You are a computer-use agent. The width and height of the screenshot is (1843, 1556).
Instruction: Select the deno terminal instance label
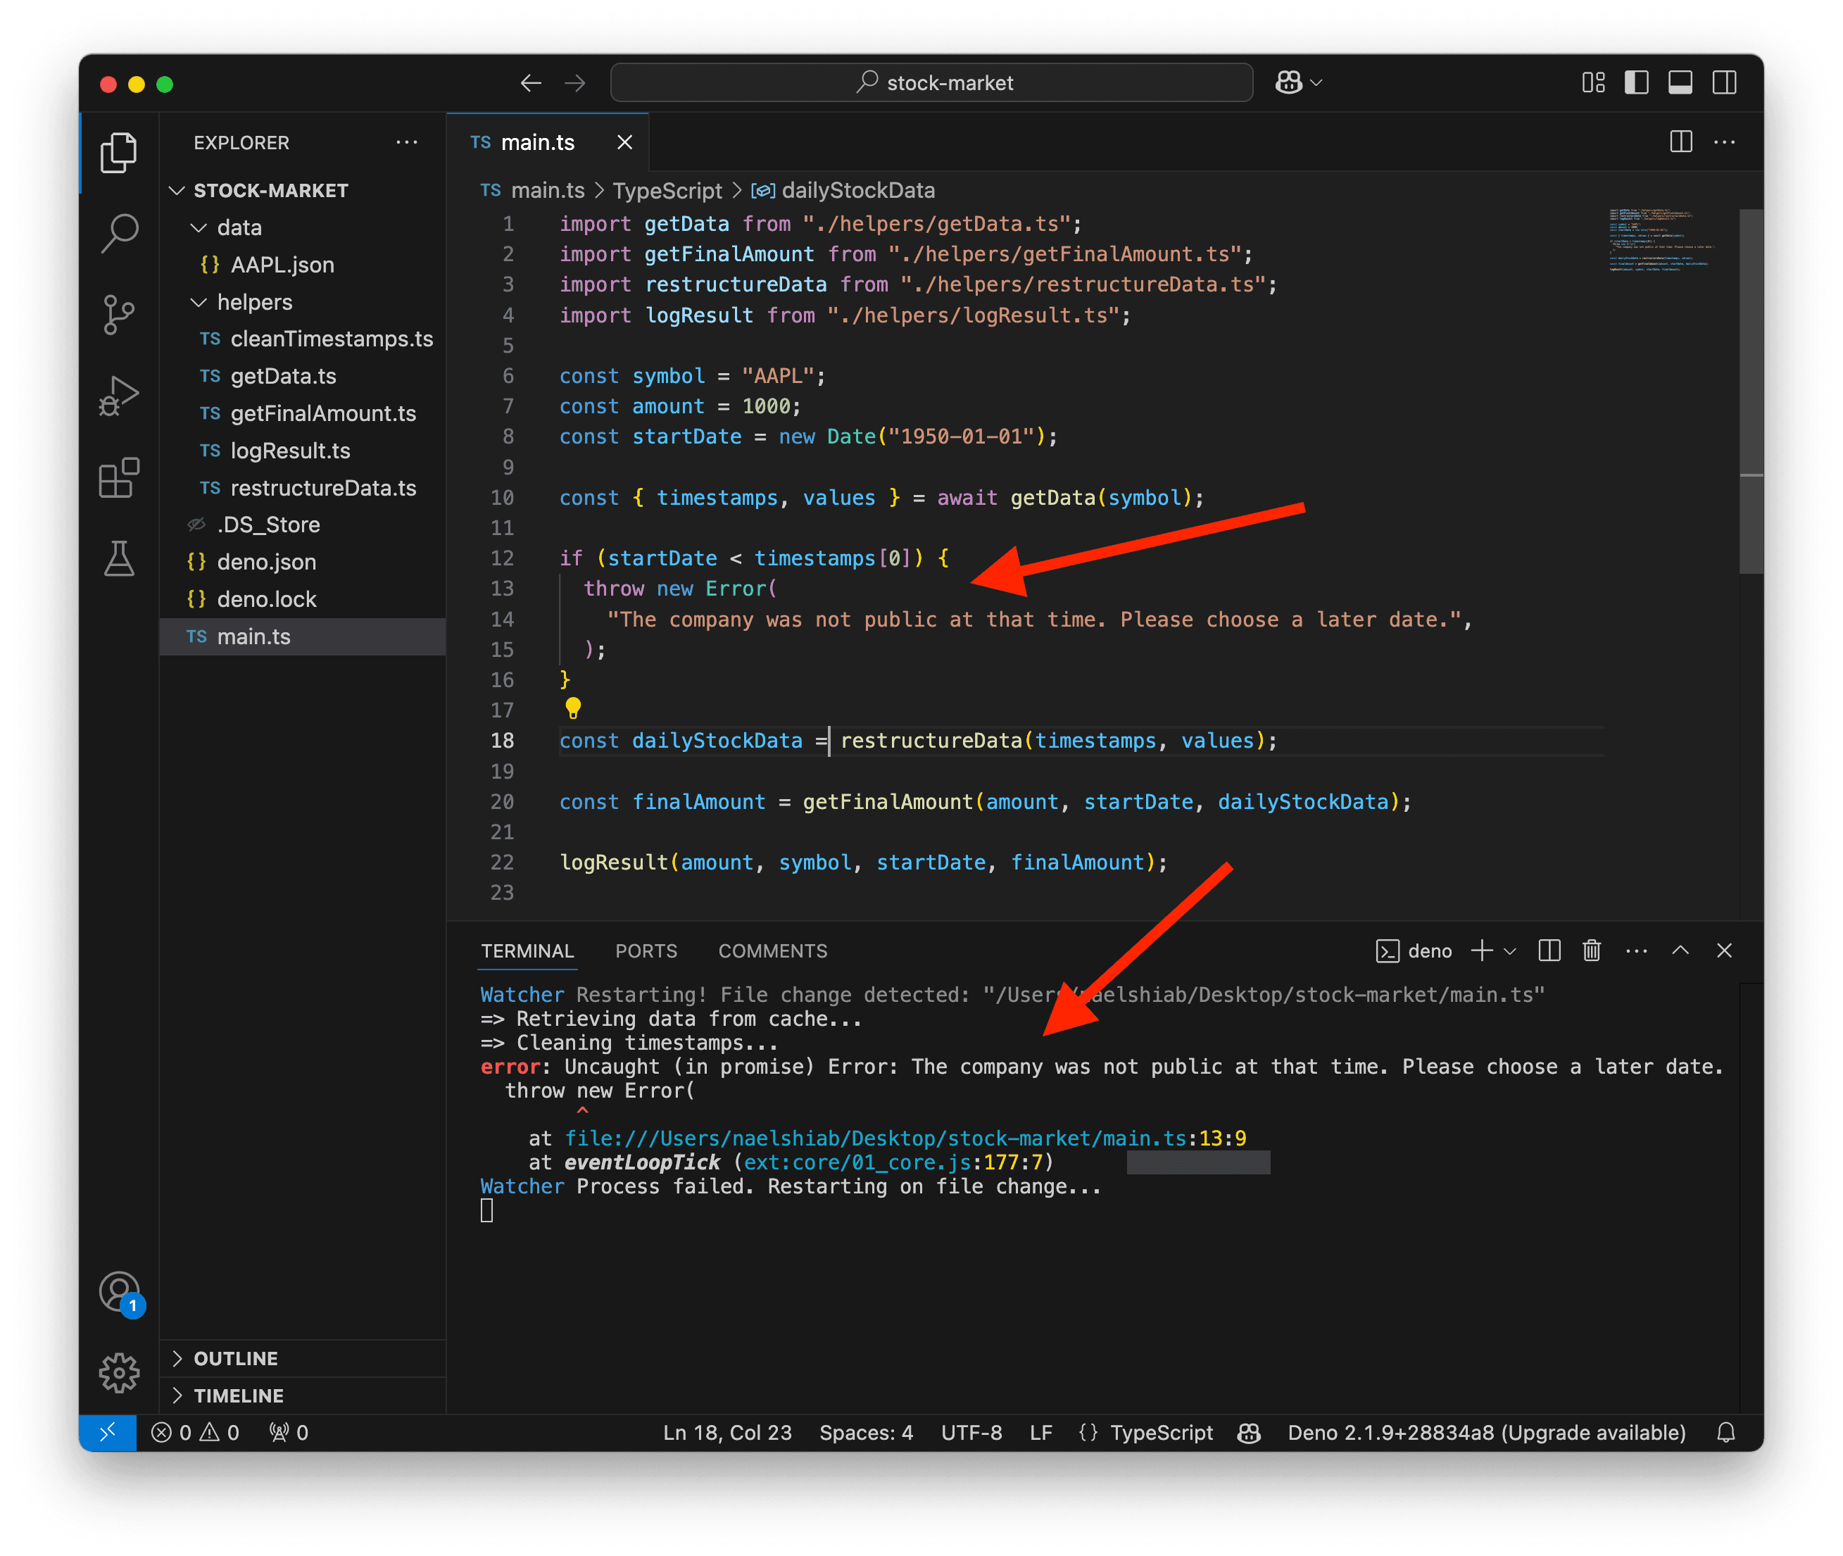click(x=1414, y=951)
